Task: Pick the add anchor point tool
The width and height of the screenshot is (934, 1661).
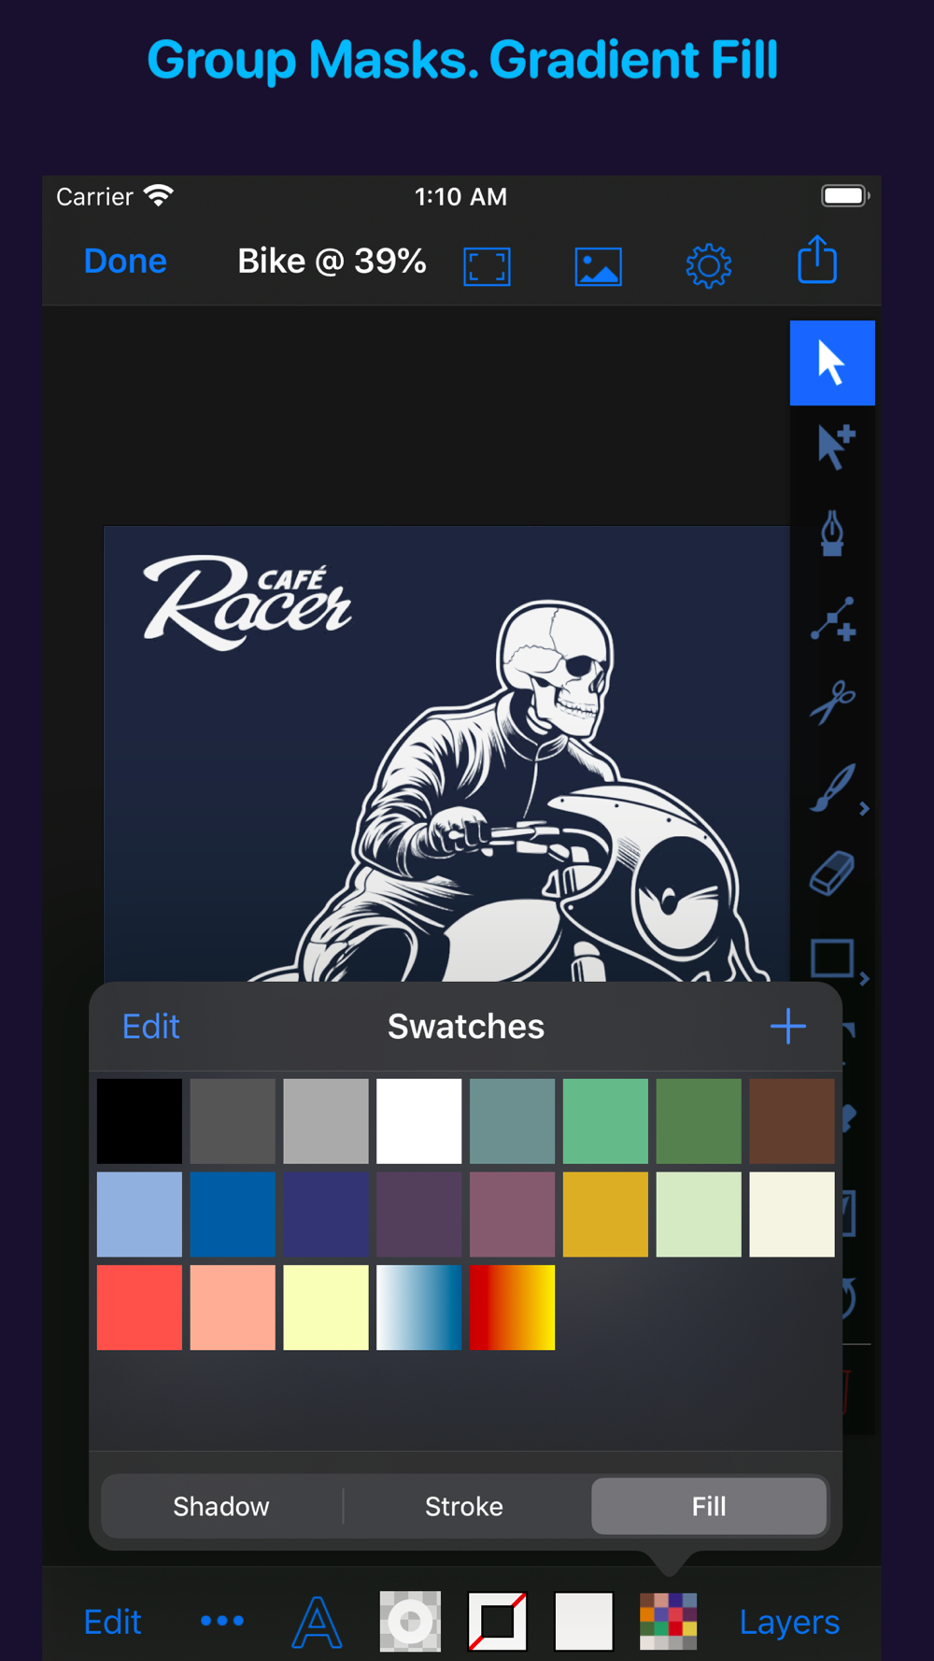Action: [x=833, y=618]
